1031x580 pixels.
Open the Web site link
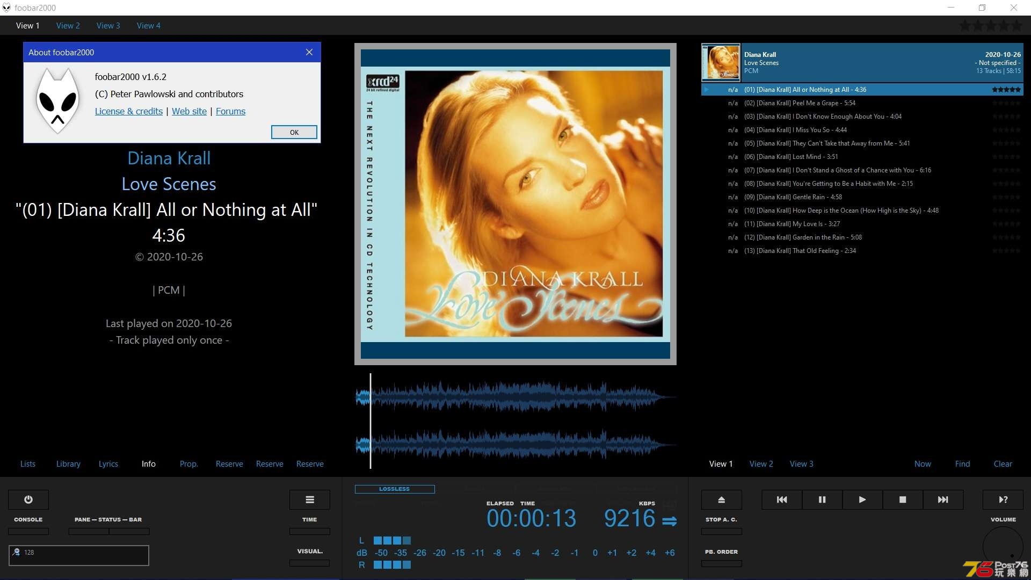(x=189, y=111)
